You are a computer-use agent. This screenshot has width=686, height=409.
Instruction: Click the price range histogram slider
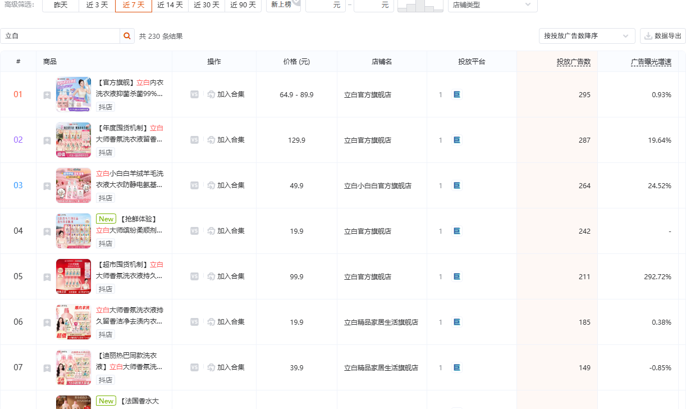(420, 6)
